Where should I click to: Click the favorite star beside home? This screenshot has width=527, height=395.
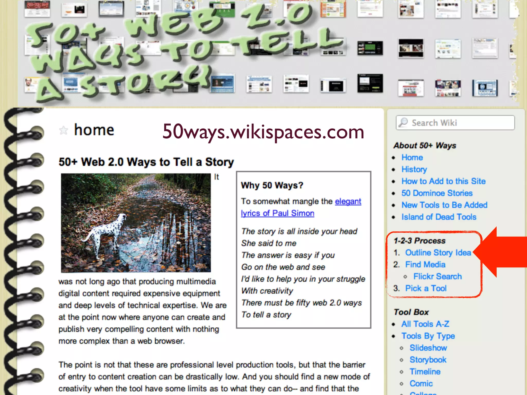tap(63, 130)
